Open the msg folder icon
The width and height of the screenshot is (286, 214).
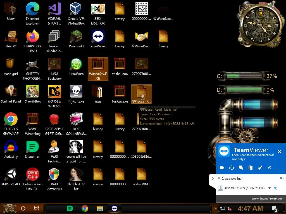point(98,94)
